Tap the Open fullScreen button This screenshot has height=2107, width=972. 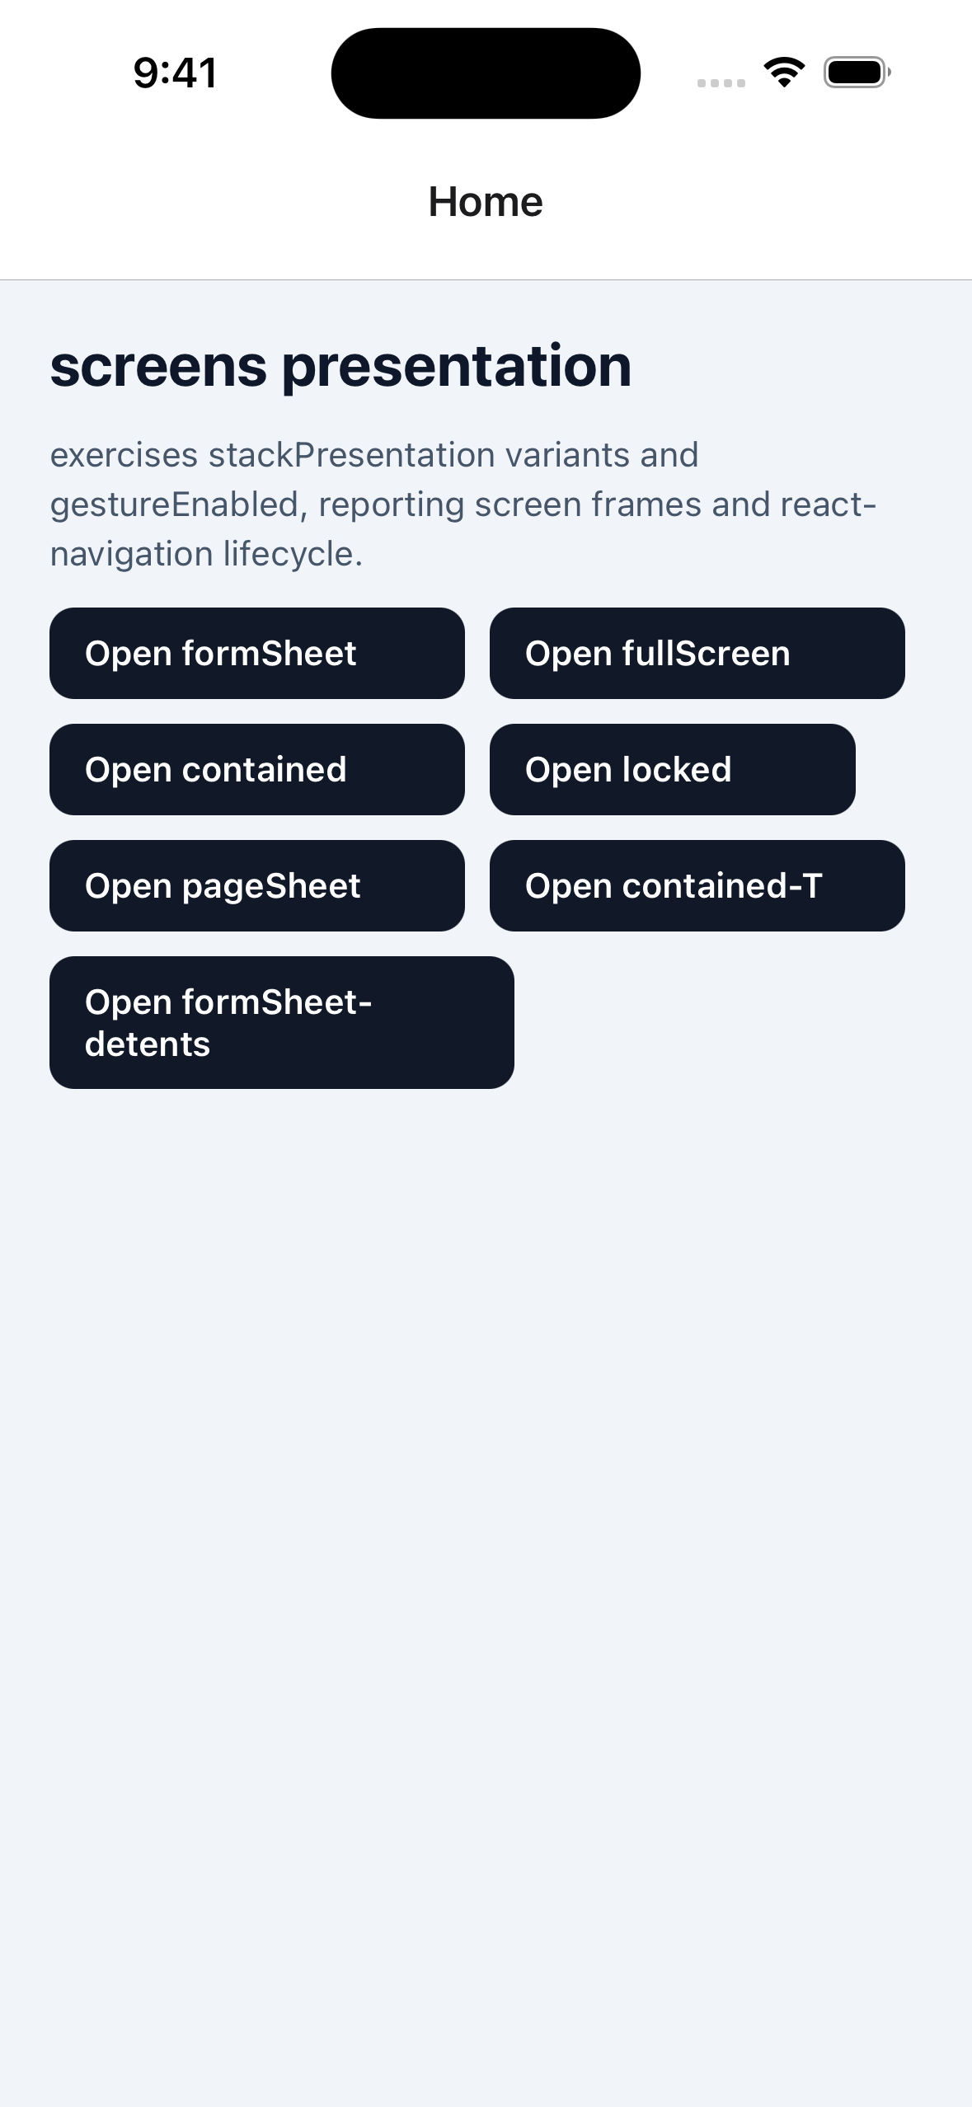697,654
